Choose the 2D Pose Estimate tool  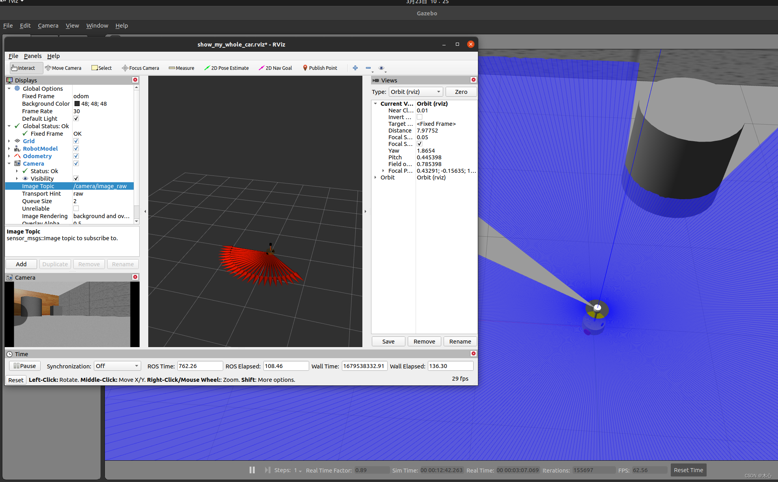[226, 68]
